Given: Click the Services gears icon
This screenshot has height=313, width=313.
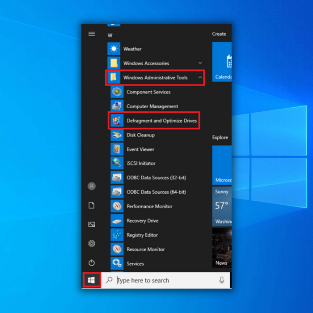Looking at the screenshot, I should tap(117, 263).
